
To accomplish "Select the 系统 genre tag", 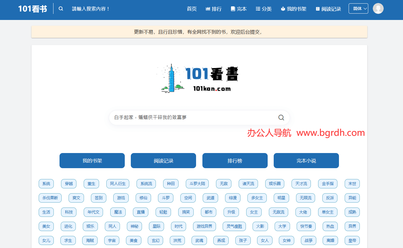I will (46, 184).
